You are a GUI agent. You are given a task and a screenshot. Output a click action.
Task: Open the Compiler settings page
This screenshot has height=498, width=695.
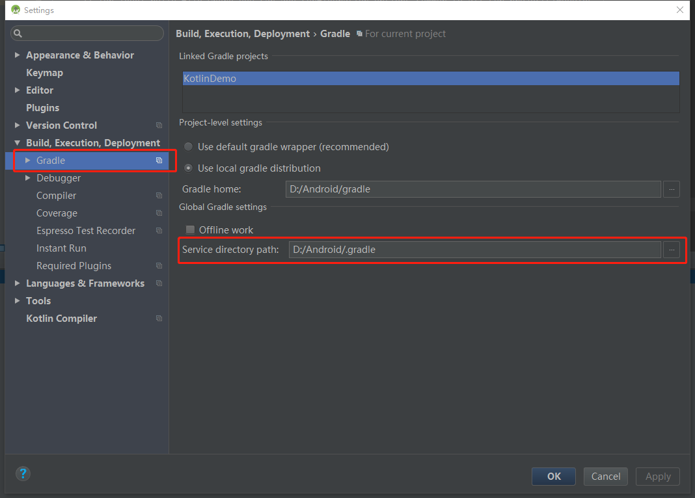pyautogui.click(x=57, y=195)
